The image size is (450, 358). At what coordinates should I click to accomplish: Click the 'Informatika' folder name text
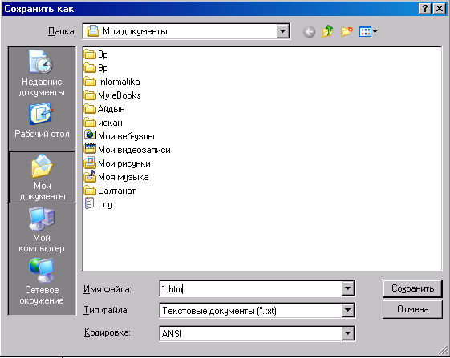pyautogui.click(x=119, y=82)
